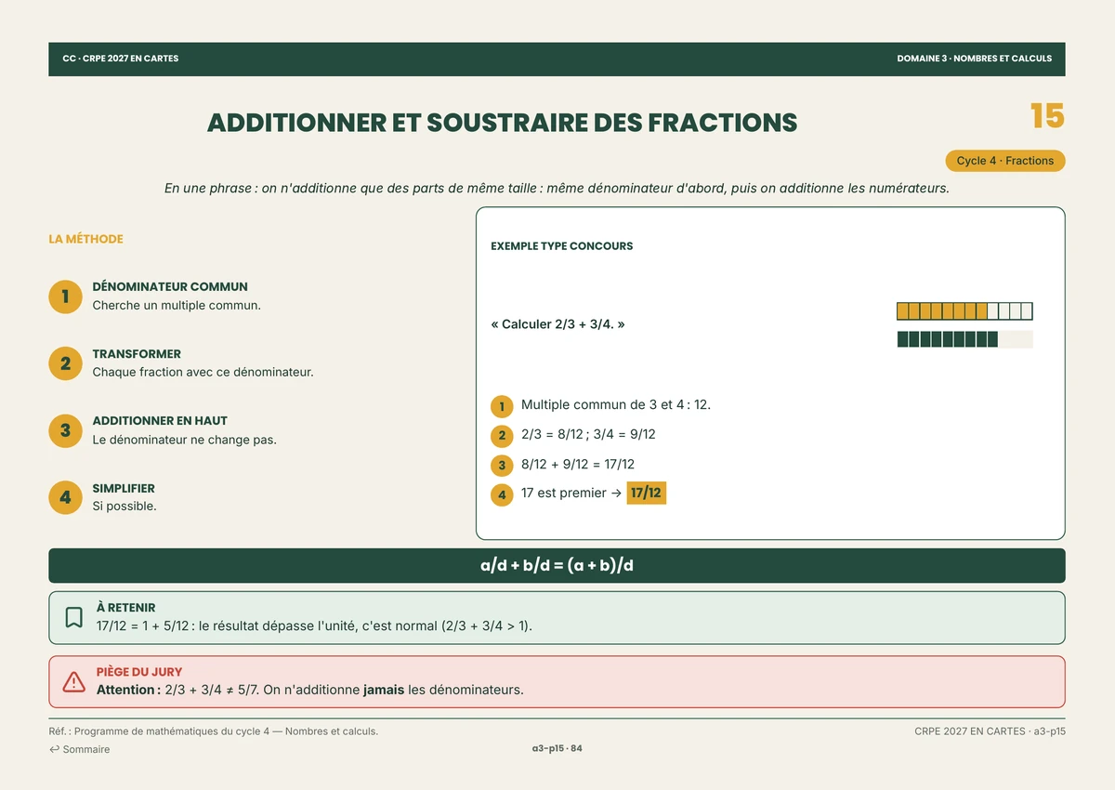Click method step 3 circle Additionner en haut
Image resolution: width=1115 pixels, height=790 pixels.
[x=65, y=430]
